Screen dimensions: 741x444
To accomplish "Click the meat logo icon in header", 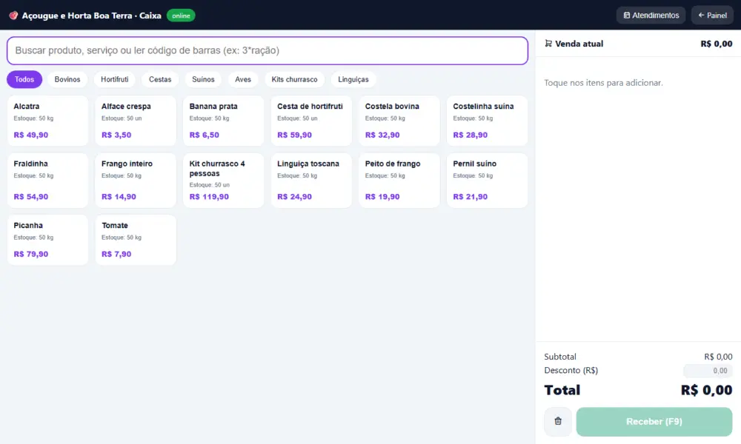I will point(13,16).
